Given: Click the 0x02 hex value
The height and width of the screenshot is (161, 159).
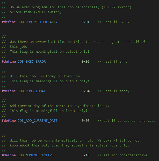Looking at the screenshot, I should pyautogui.click(x=85, y=62).
